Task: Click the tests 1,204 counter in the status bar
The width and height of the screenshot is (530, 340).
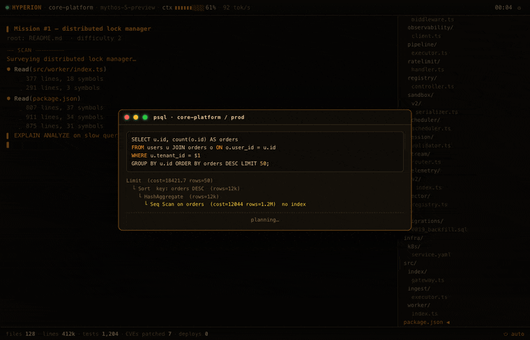Action: pos(100,334)
